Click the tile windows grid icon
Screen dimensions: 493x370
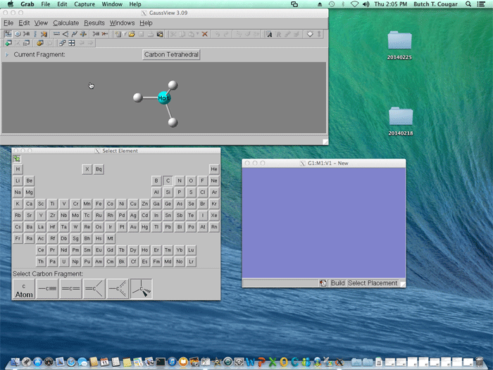click(x=72, y=43)
